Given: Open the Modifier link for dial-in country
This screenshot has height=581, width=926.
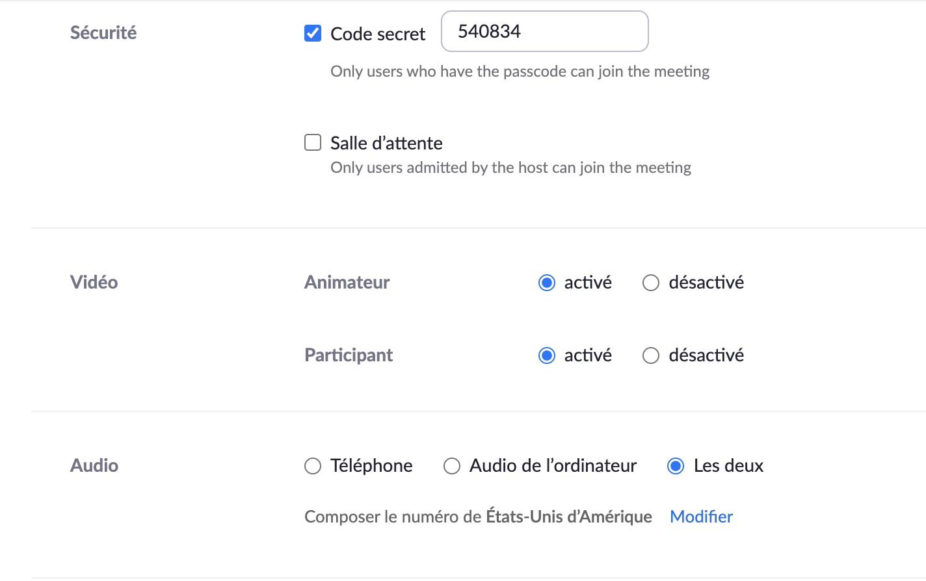Looking at the screenshot, I should coord(701,517).
